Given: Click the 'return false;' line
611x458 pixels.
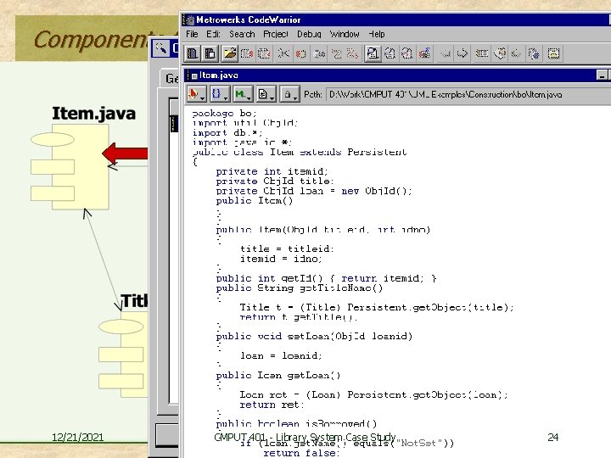Looking at the screenshot, I should coord(301,453).
